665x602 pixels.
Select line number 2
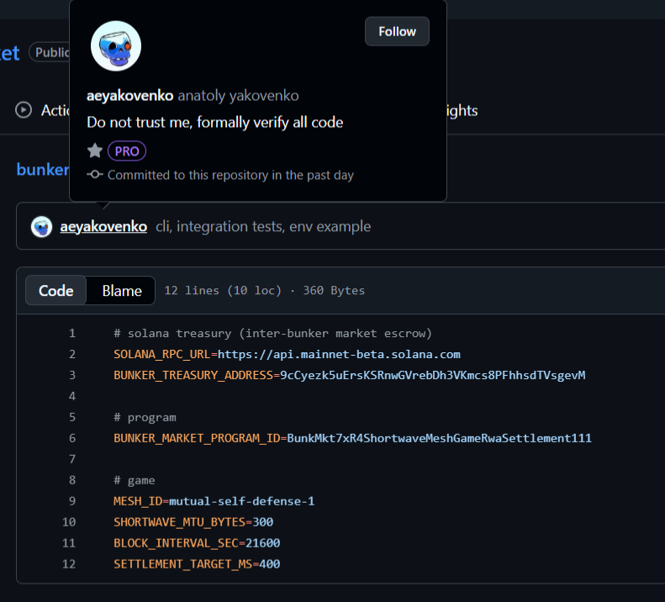(72, 354)
